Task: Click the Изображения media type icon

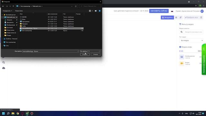Action: [182, 57]
